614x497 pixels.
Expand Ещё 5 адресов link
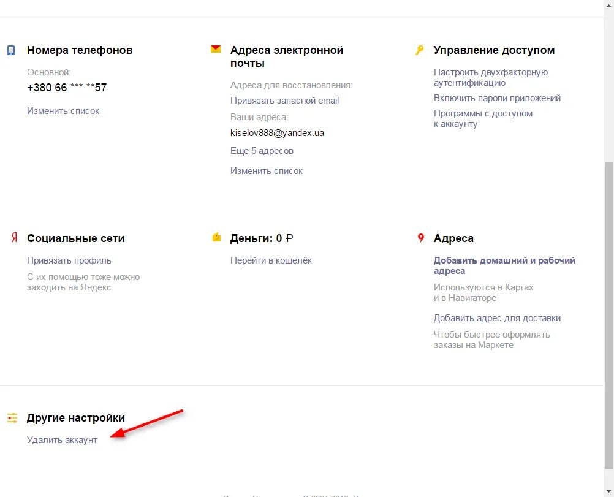coord(262,151)
